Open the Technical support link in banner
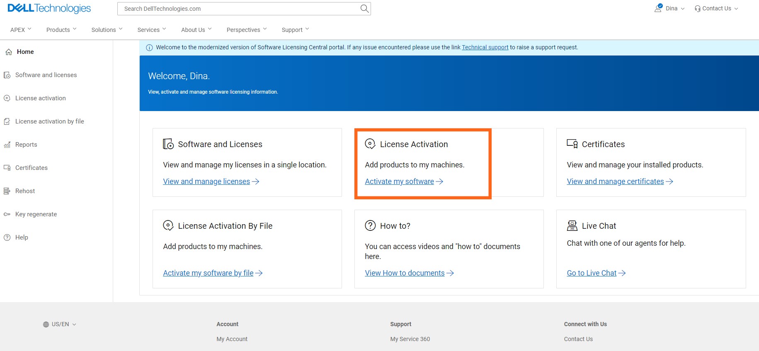This screenshot has width=759, height=351. (485, 47)
